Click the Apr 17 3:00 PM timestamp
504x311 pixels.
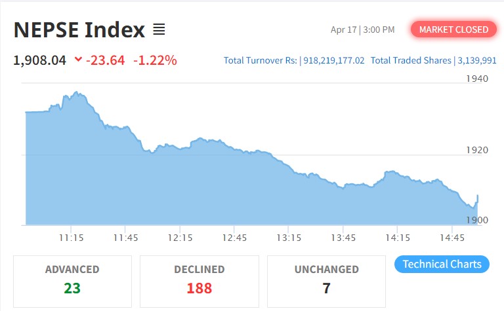(362, 29)
